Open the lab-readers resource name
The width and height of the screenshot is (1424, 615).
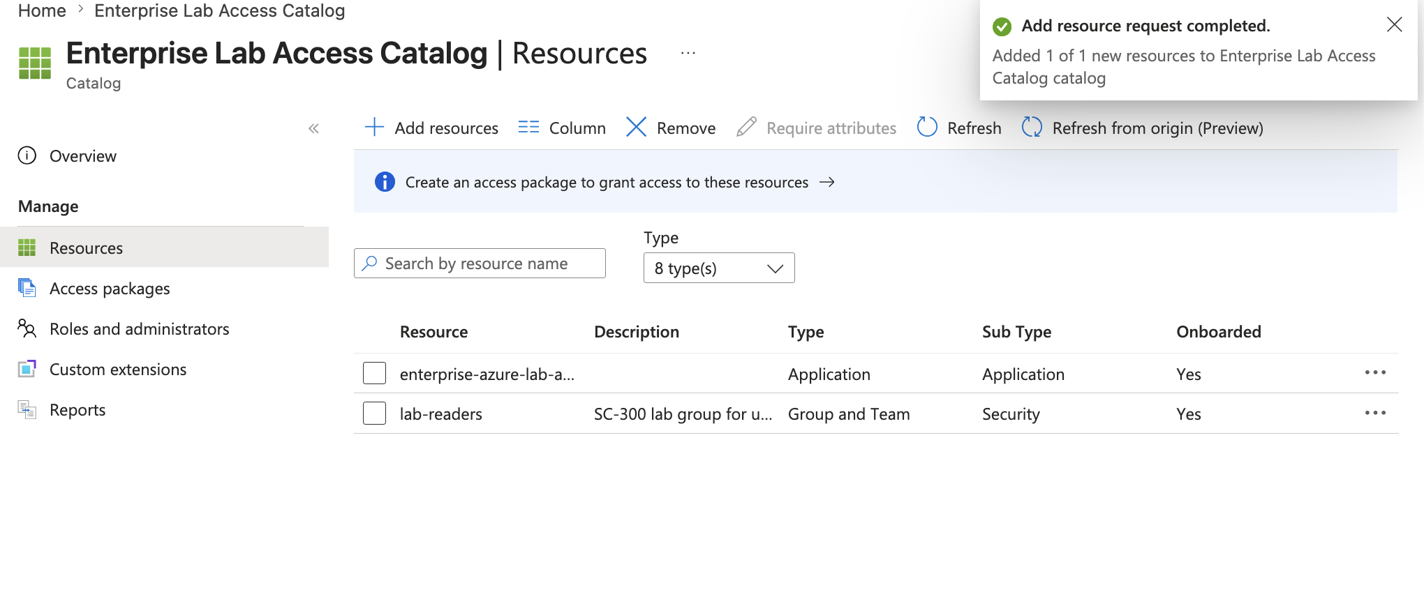coord(441,414)
